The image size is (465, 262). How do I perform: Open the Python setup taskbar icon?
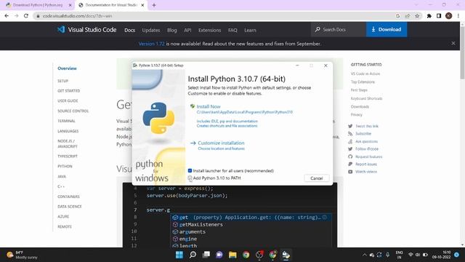coord(286,255)
